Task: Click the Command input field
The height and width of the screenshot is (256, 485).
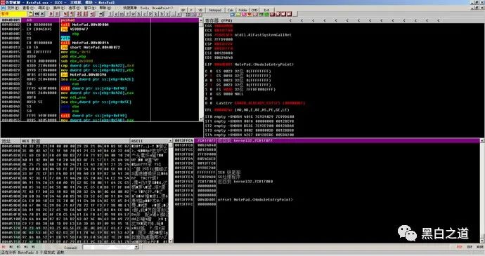Action: point(109,247)
